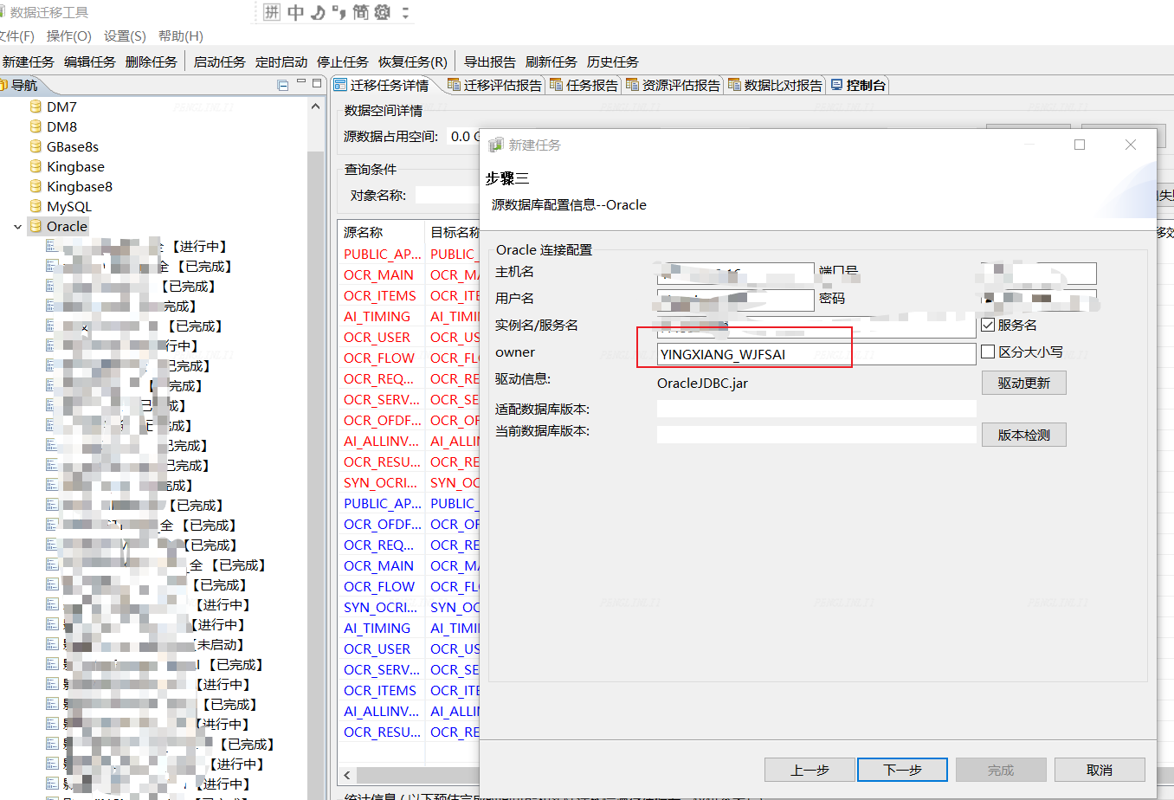1174x800 pixels.
Task: Click the owner input field
Action: [816, 354]
